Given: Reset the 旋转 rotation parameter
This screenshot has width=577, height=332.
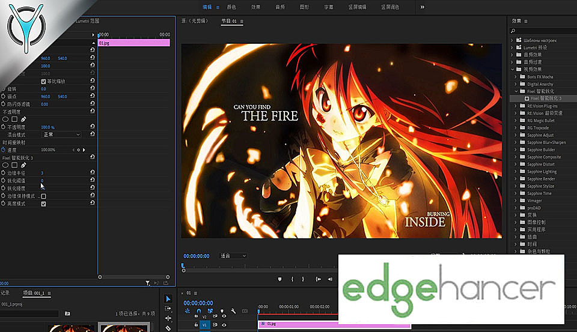Looking at the screenshot, I should tap(93, 88).
